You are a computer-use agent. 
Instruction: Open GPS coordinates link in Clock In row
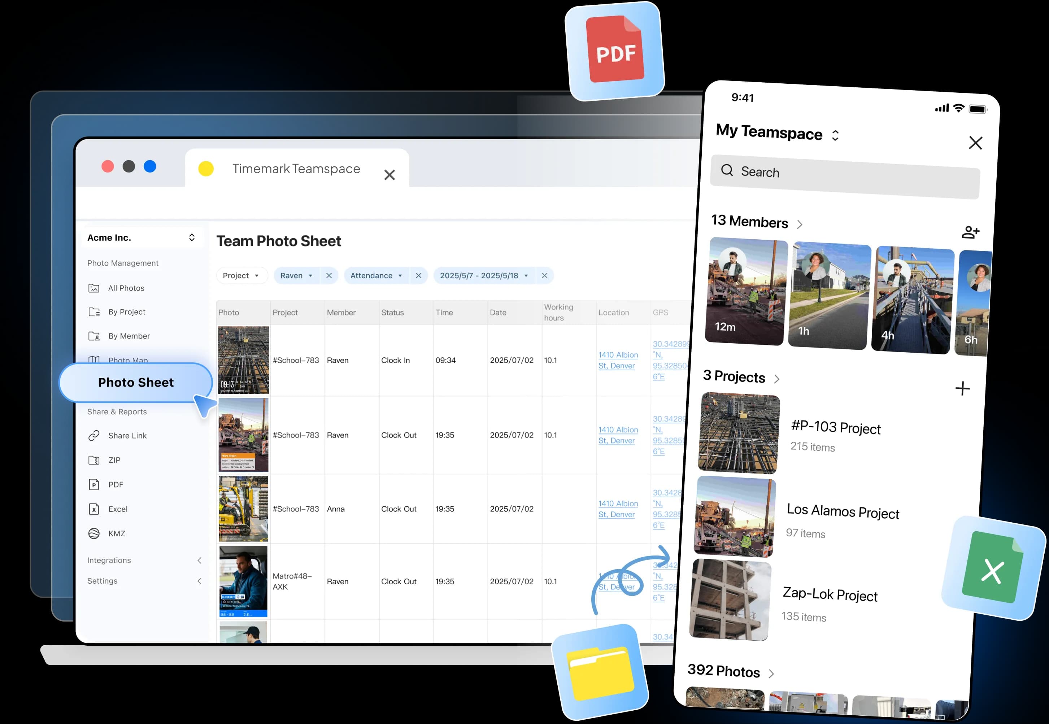[671, 360]
